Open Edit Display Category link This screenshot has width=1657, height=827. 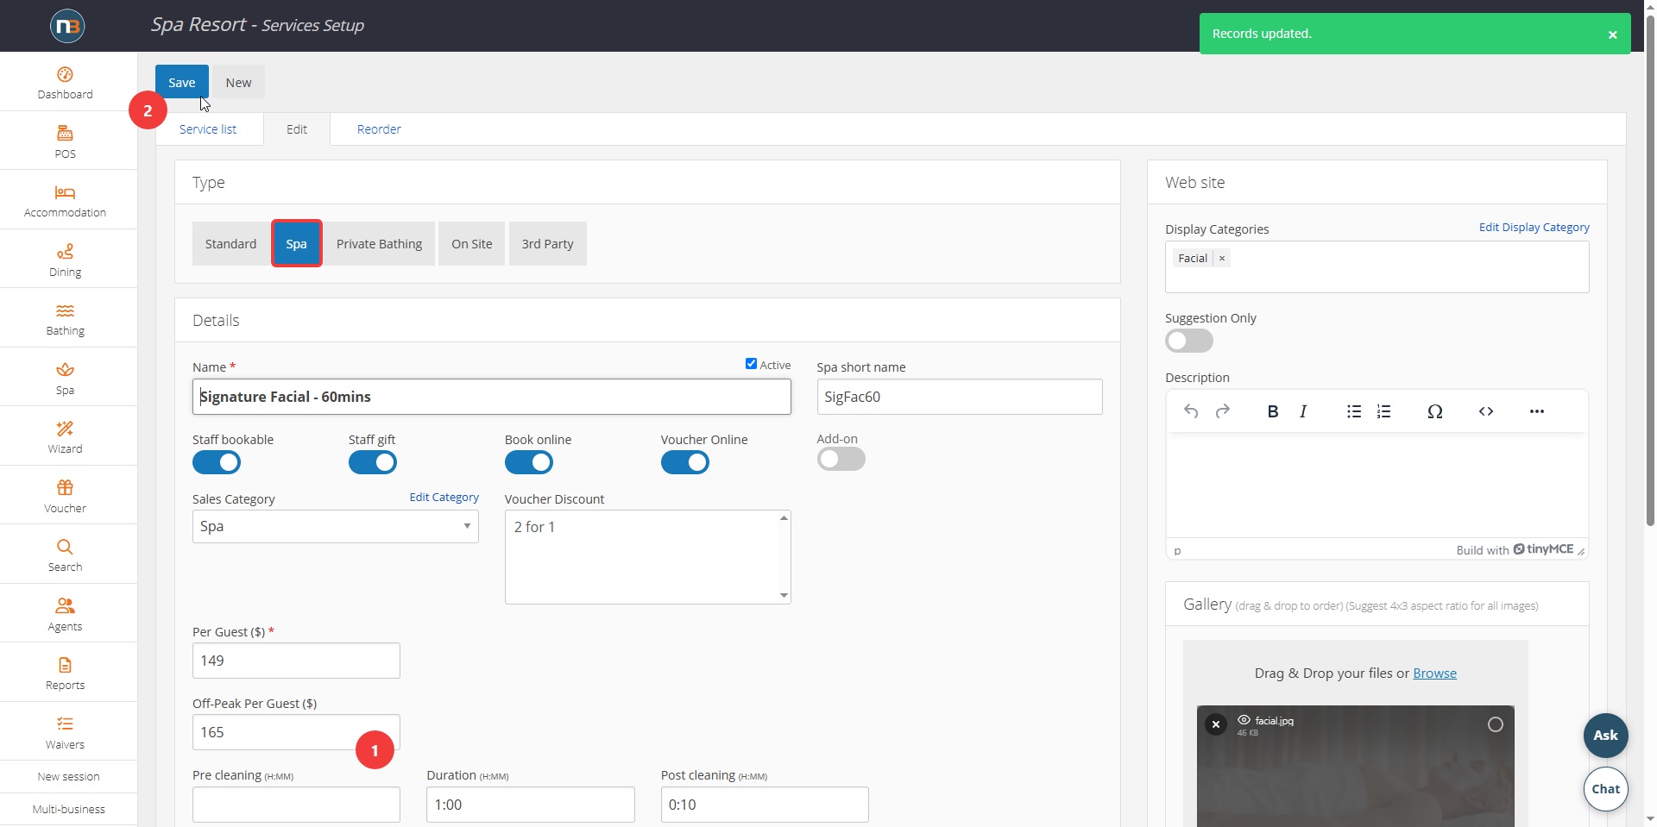(x=1534, y=228)
